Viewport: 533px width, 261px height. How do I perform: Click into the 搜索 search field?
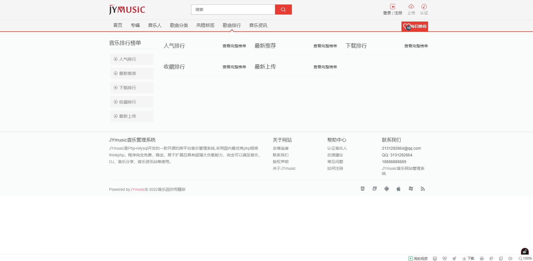pos(233,10)
